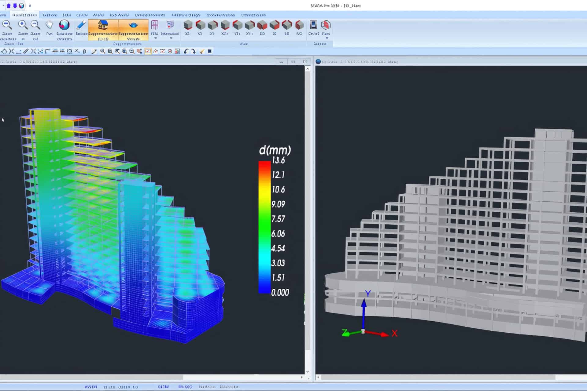Open the Post Analisi ribbon tab
The width and height of the screenshot is (587, 391).
[119, 15]
